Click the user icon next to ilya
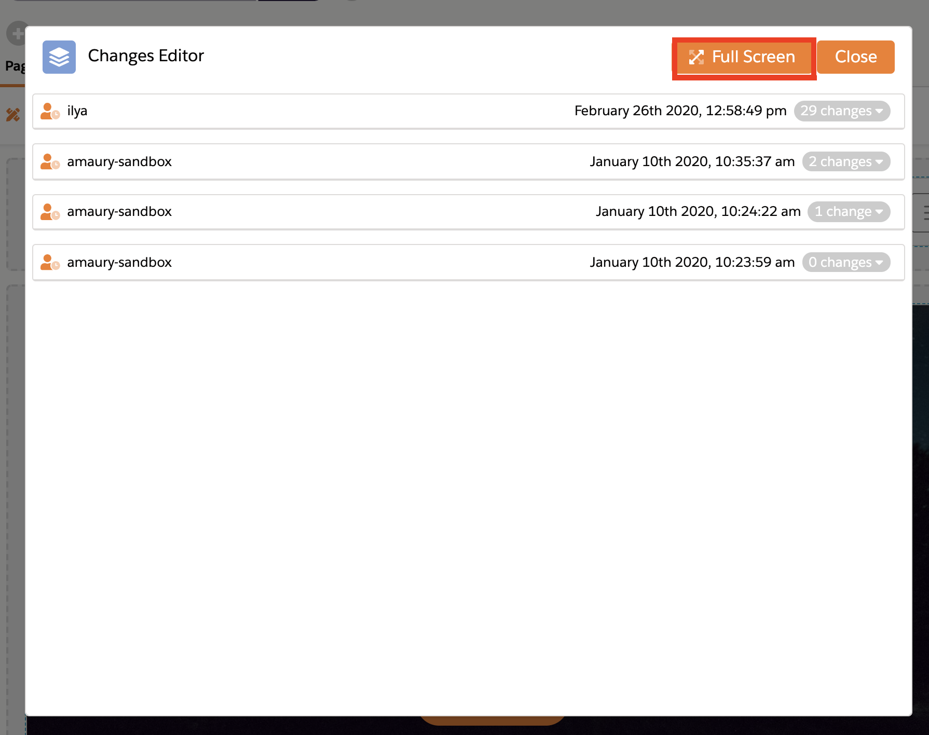Screen dimensions: 929x735 pyautogui.click(x=50, y=111)
